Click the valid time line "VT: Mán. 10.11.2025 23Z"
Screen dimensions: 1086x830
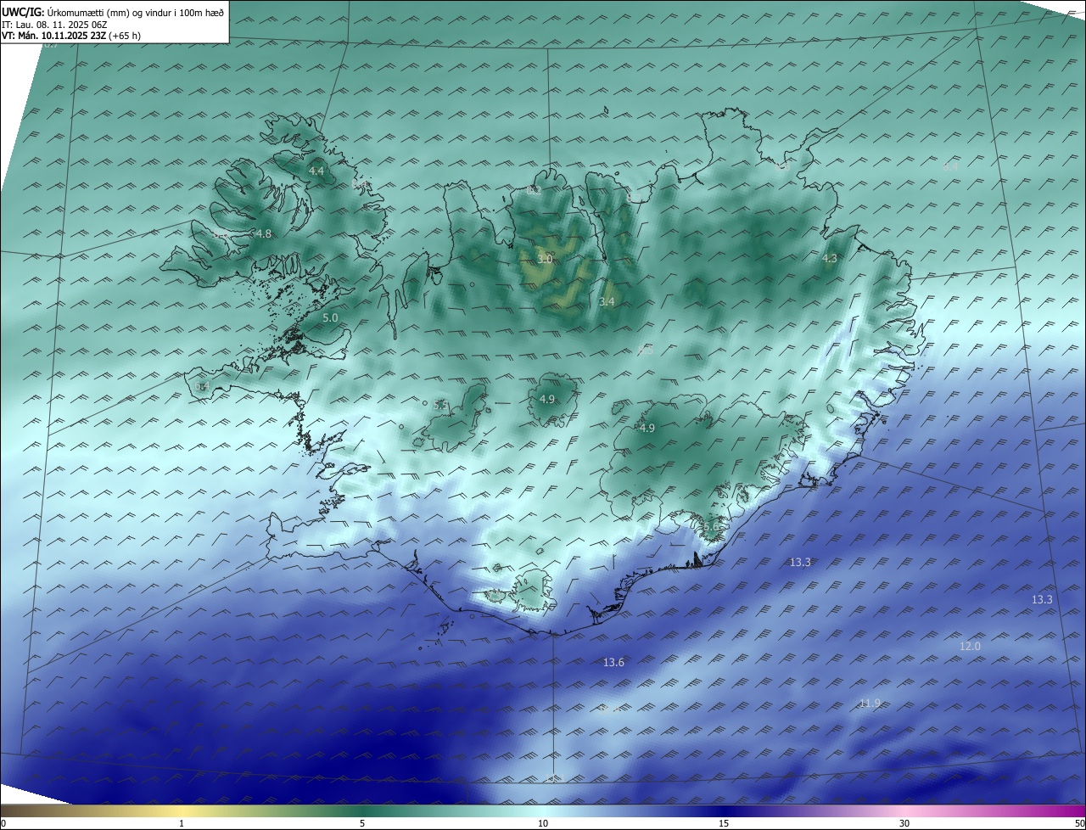(53, 36)
